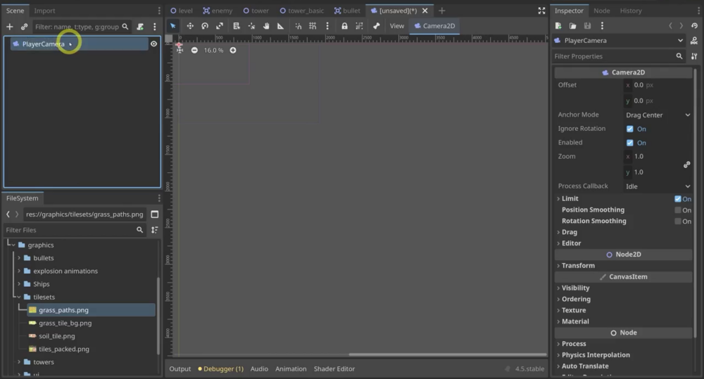Uncheck the Enabled checkbox
704x379 pixels.
pyautogui.click(x=630, y=143)
